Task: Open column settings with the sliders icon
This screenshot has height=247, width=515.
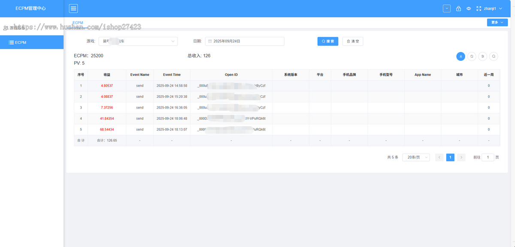Action: [x=483, y=56]
